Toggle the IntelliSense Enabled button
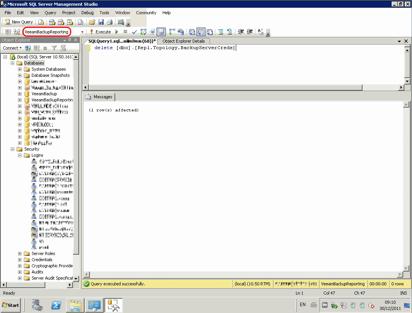The image size is (412, 313). 161,32
